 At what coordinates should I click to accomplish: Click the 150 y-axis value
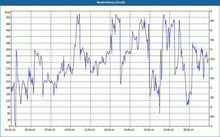tap(8, 94)
